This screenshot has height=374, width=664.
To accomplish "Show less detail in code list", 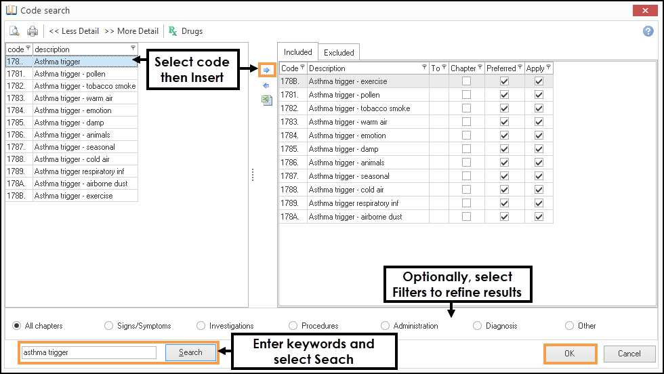I will [74, 31].
